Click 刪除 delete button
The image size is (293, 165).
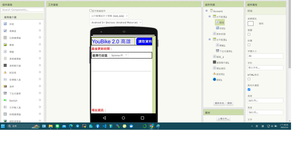pos(230,103)
